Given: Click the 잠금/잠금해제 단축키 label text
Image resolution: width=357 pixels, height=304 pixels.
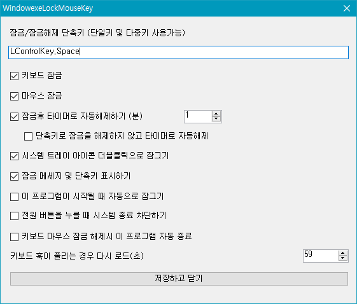Looking at the screenshot, I should 97,33.
